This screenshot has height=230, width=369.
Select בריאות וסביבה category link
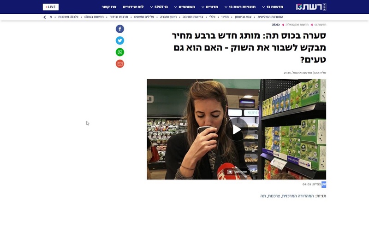(x=193, y=17)
